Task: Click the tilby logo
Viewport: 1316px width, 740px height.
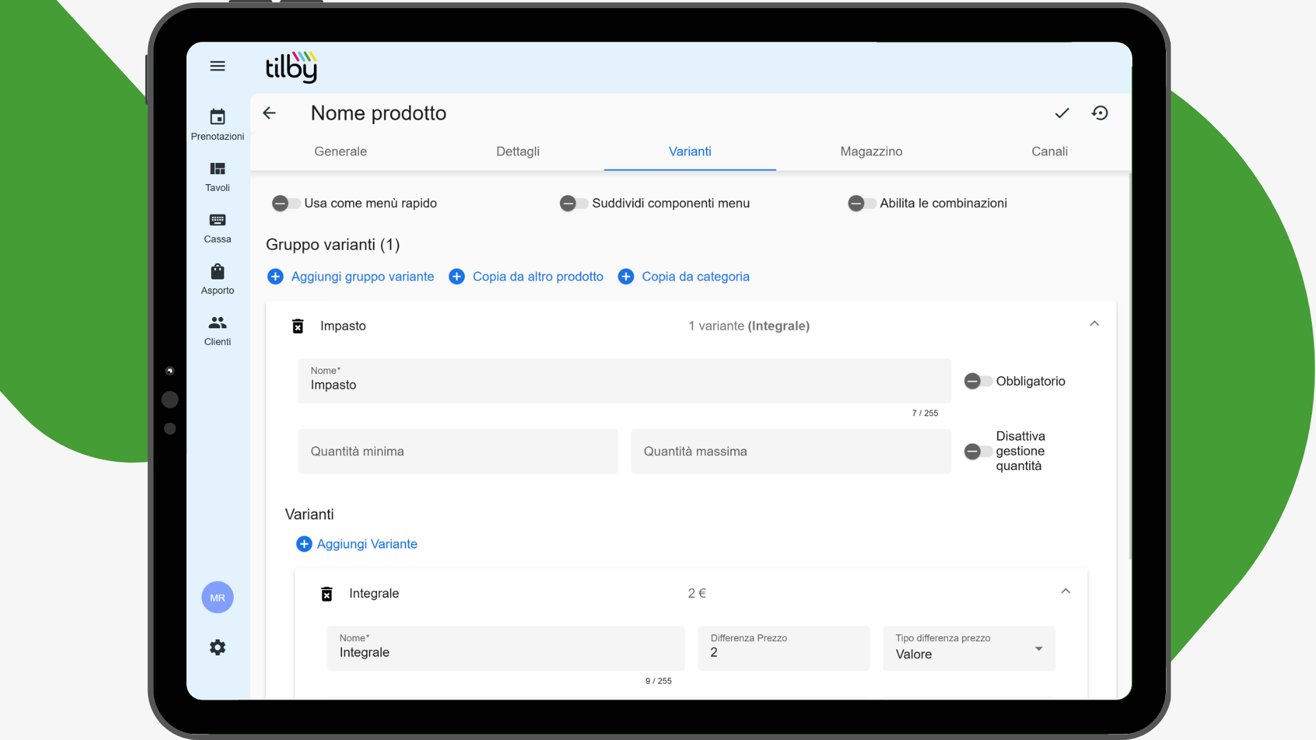Action: [291, 67]
